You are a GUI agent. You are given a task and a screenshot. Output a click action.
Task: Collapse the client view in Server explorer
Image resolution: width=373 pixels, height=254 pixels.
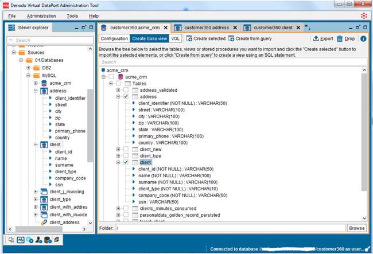point(36,144)
